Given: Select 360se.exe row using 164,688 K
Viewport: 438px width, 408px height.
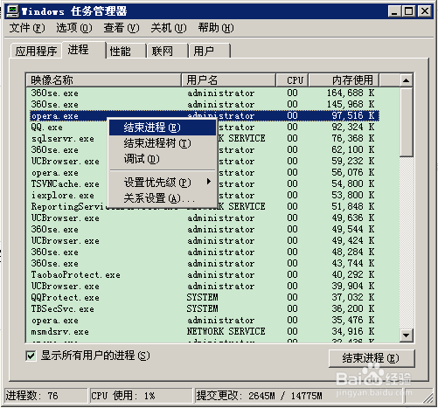Looking at the screenshot, I should (x=205, y=93).
